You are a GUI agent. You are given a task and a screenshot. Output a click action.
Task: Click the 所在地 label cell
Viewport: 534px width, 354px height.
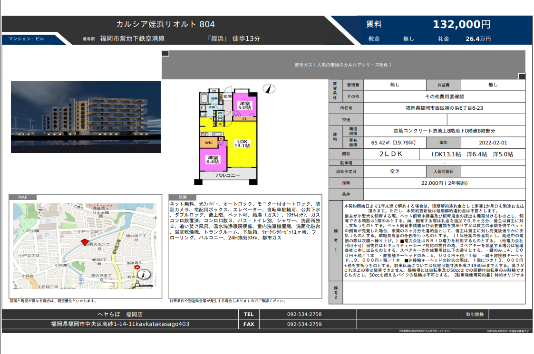point(346,108)
